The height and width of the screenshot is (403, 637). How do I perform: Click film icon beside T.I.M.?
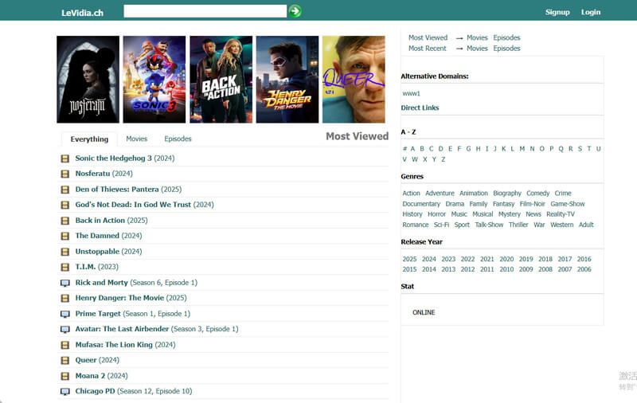coord(65,268)
